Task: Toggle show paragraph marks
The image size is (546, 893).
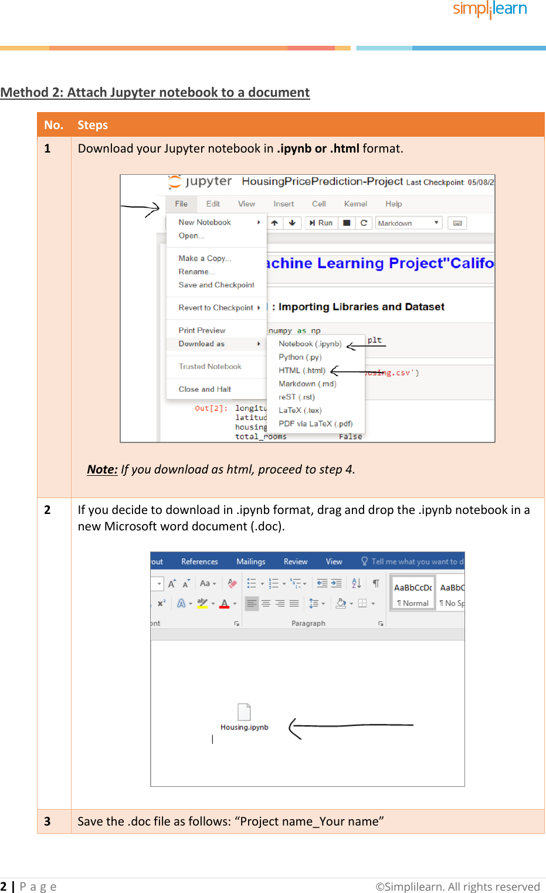Action: (x=376, y=584)
